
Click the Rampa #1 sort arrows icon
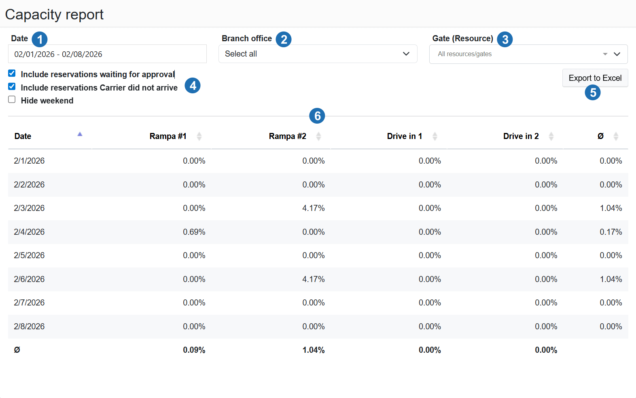199,136
